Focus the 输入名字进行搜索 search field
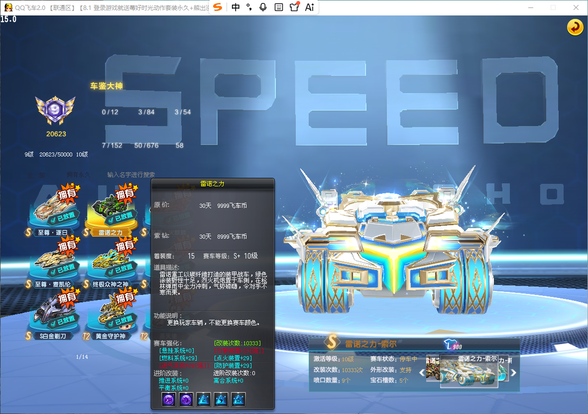 (x=131, y=175)
